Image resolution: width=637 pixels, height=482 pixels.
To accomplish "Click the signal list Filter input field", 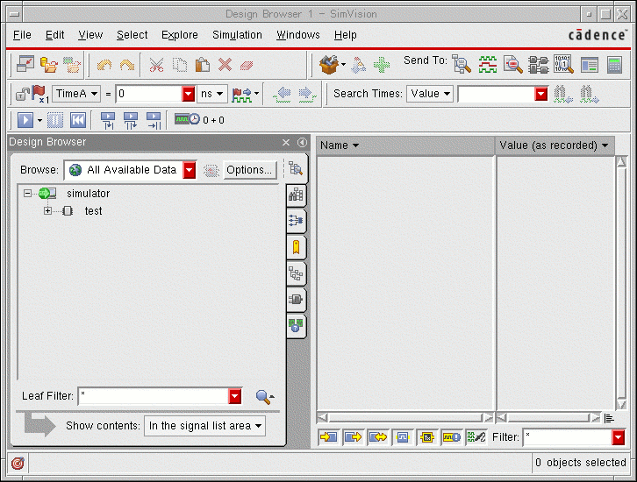I will [568, 437].
